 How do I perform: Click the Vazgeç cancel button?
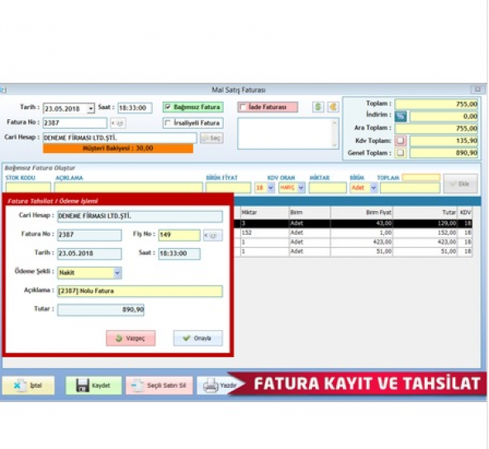[131, 338]
